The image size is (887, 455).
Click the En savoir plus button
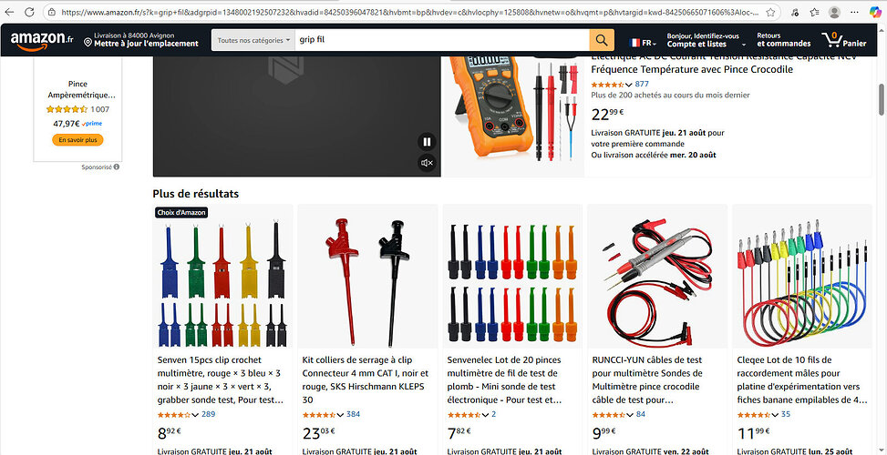tap(78, 140)
